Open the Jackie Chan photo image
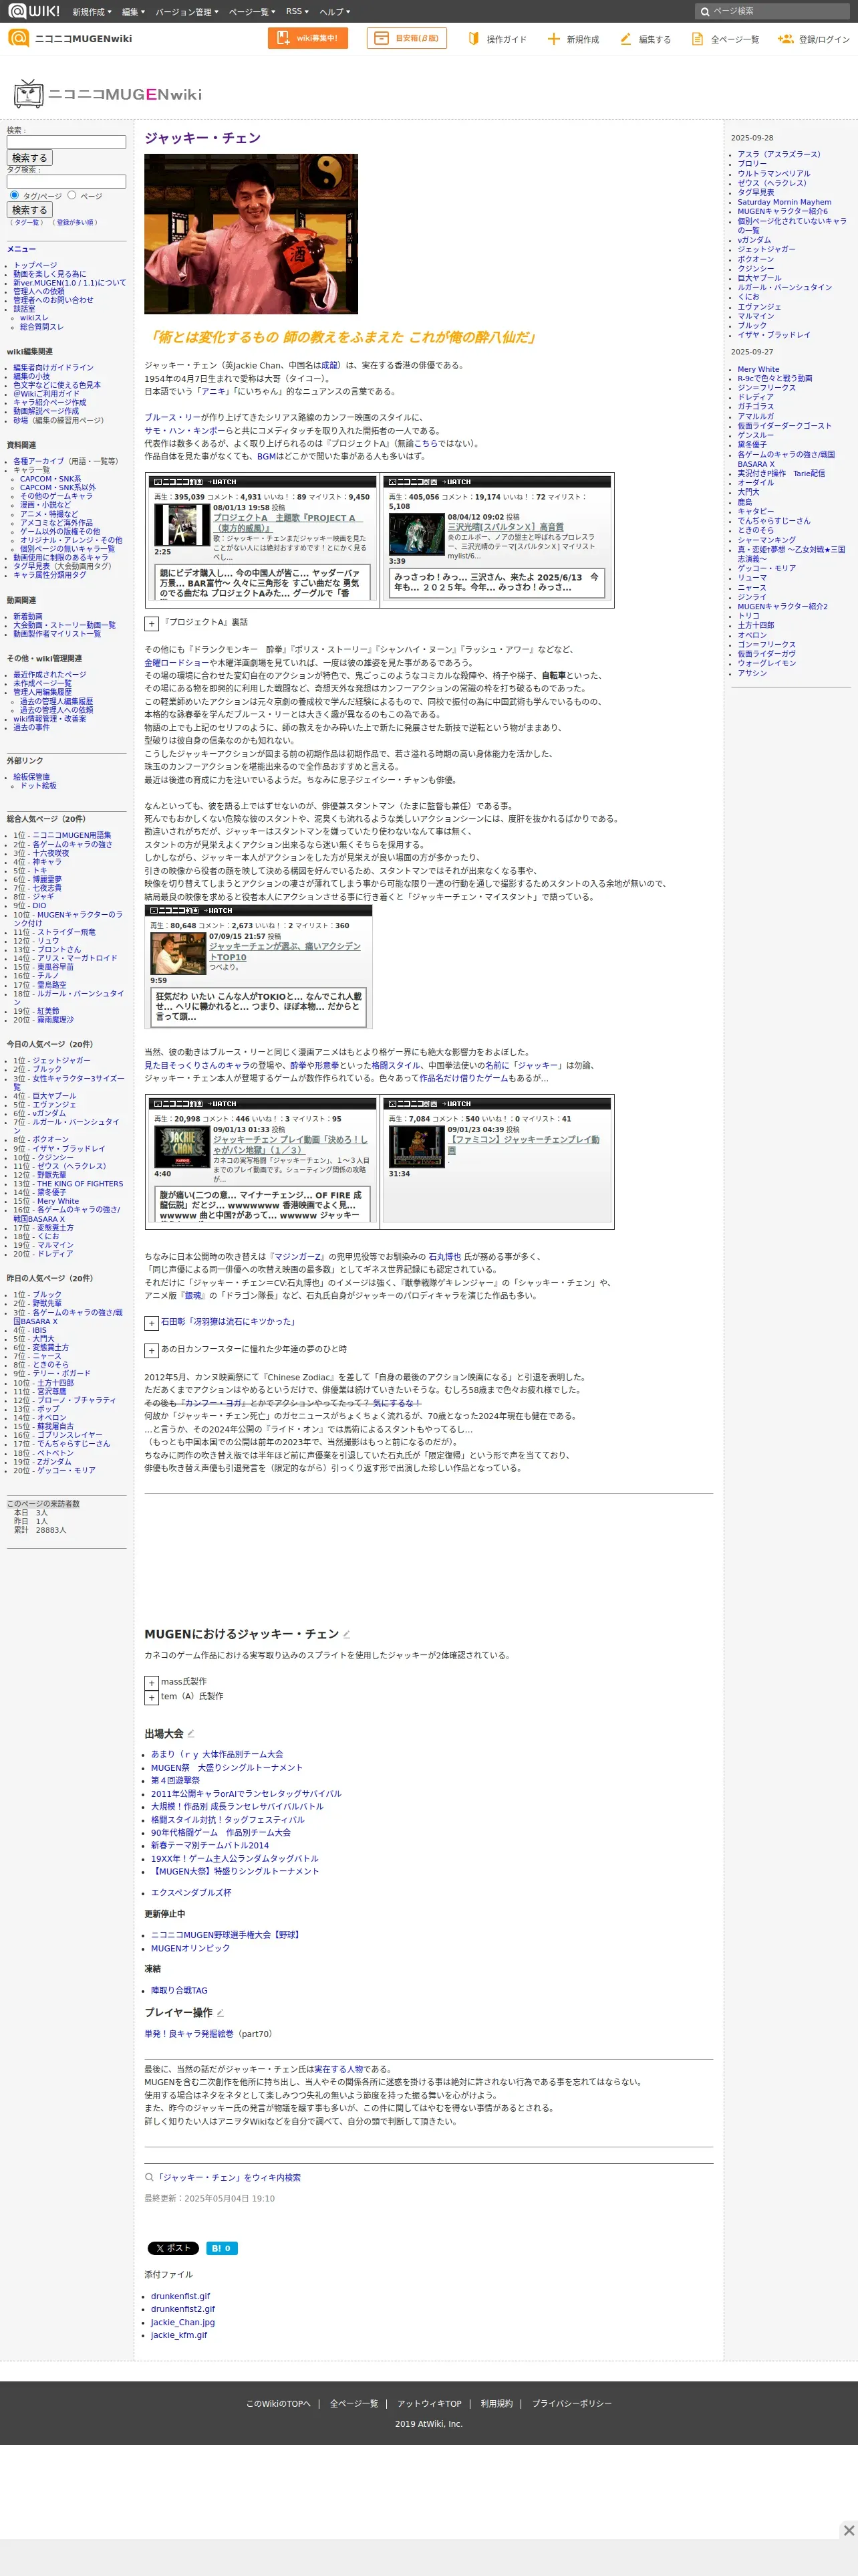Screen dimensions: 858x2576 pos(251,234)
